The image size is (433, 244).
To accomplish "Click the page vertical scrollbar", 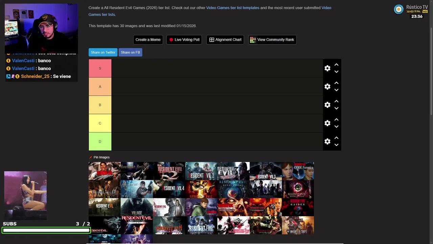I will click(x=431, y=71).
